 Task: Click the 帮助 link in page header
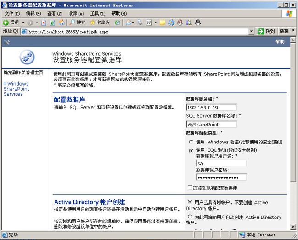coord(280,41)
